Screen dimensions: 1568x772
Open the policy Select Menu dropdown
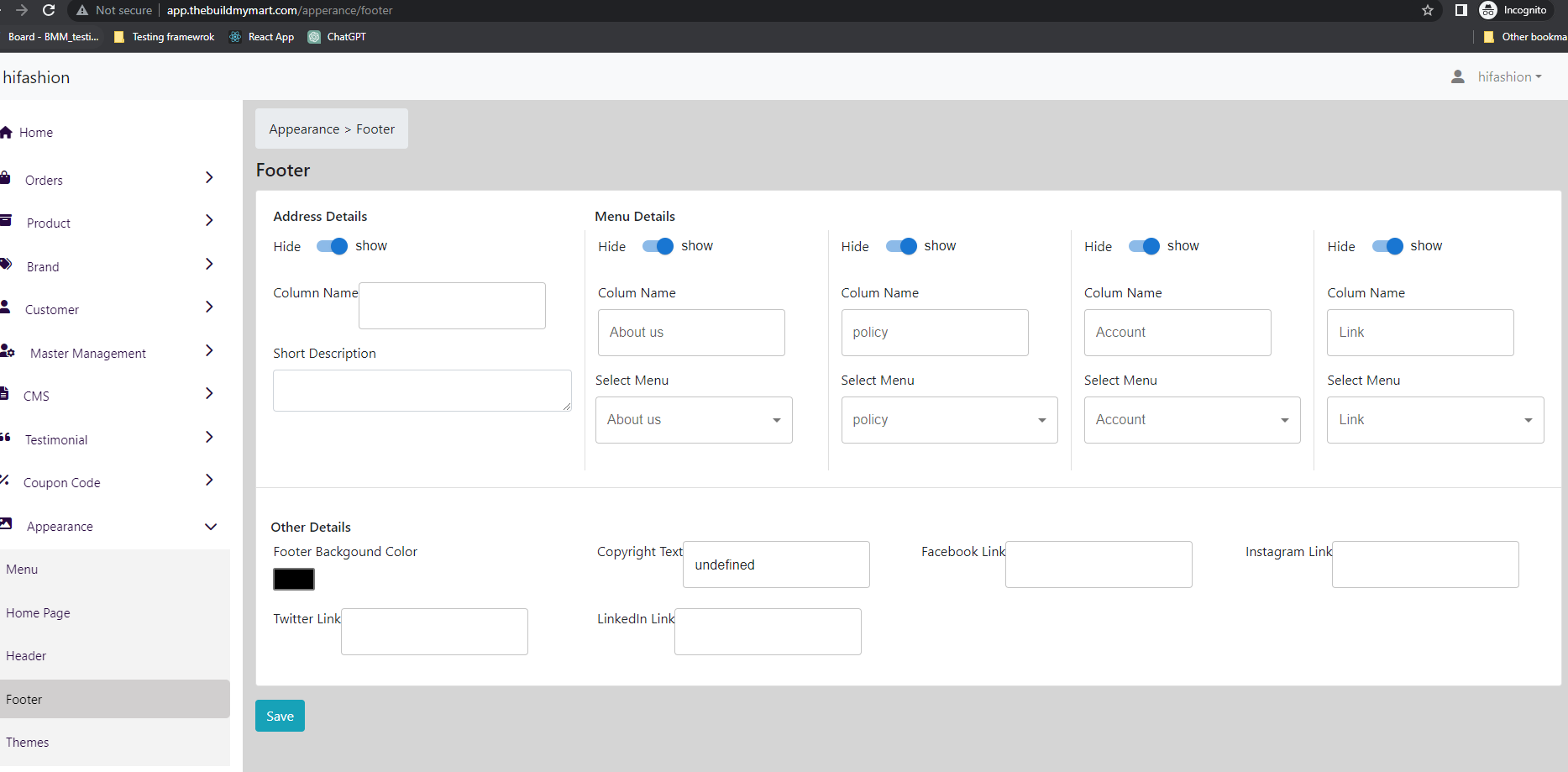coord(949,420)
